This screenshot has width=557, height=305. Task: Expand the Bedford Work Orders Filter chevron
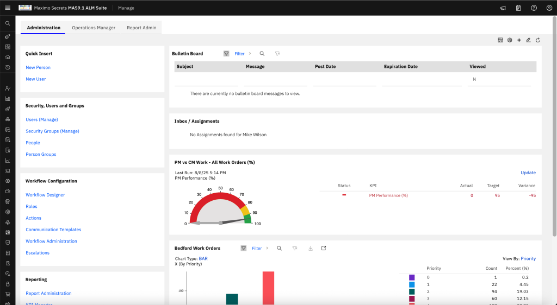point(267,249)
